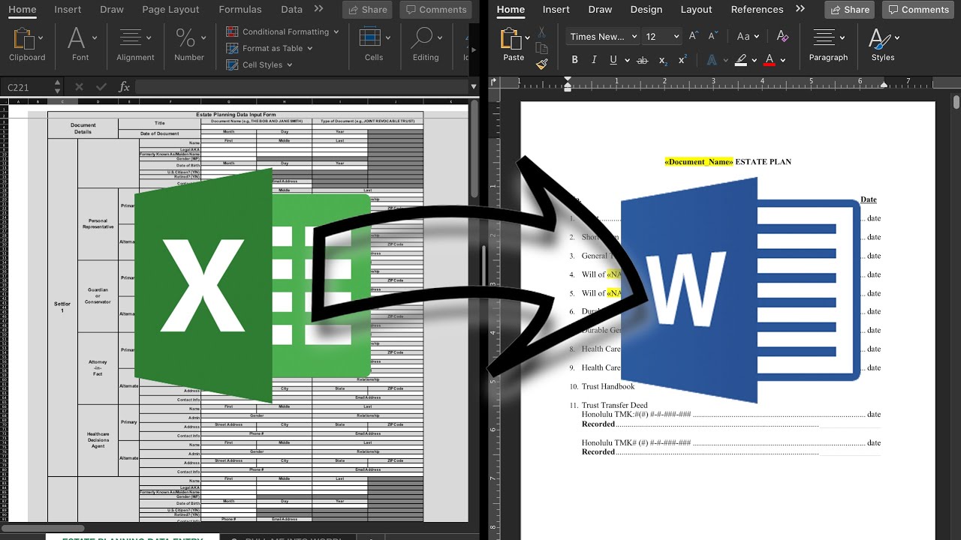This screenshot has height=540, width=961.
Task: Click Comments button in Excel
Action: [x=435, y=10]
